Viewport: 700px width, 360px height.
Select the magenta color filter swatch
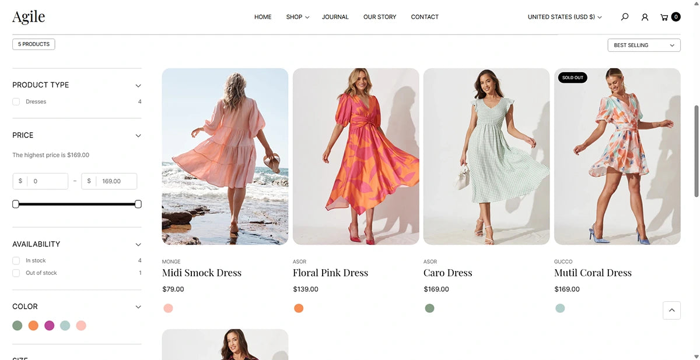[x=49, y=326]
